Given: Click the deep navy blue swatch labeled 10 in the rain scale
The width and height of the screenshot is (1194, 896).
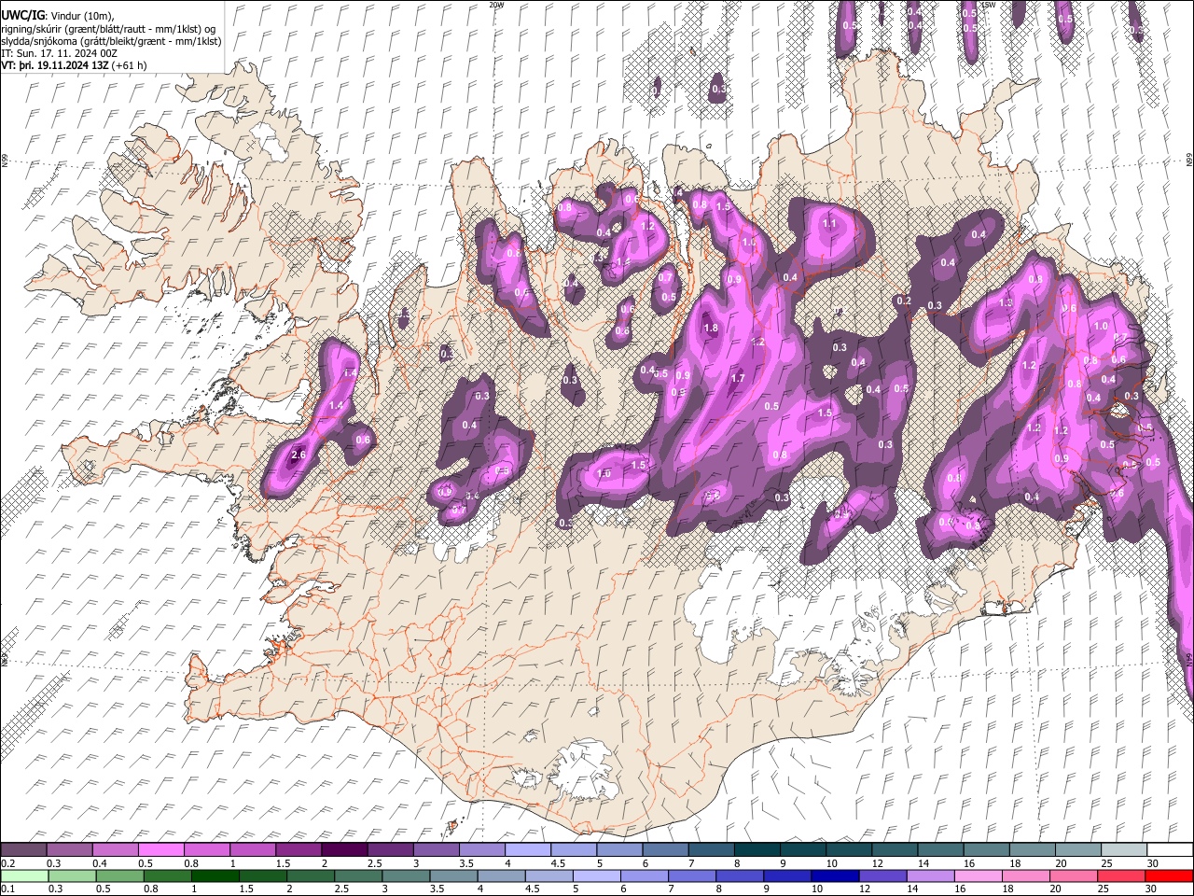Looking at the screenshot, I should point(835,875).
